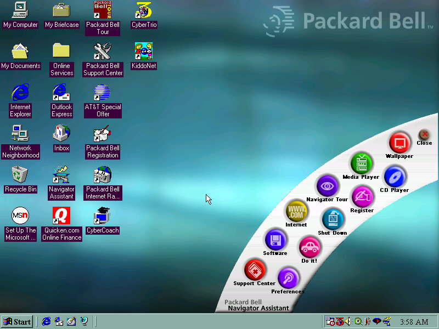Open the Start menu

[17, 321]
